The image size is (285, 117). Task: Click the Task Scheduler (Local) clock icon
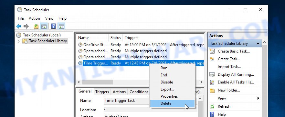[x=18, y=35]
